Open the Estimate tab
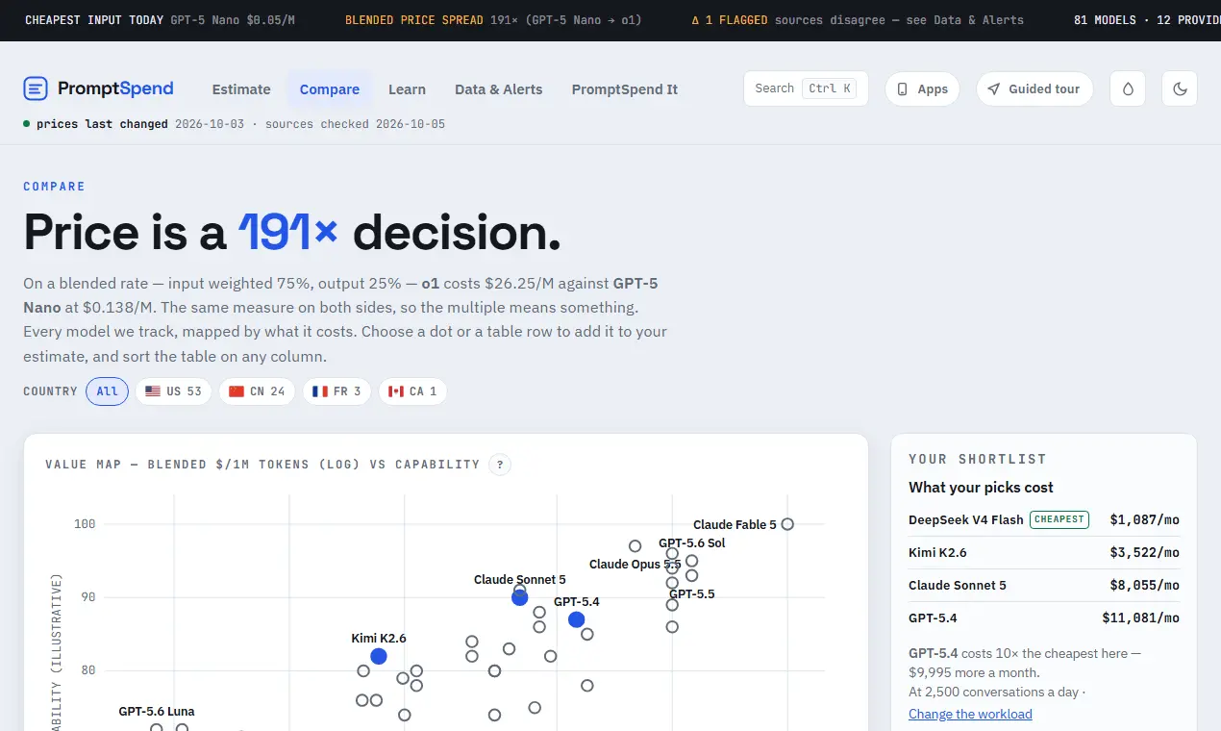This screenshot has height=731, width=1221. (x=241, y=89)
